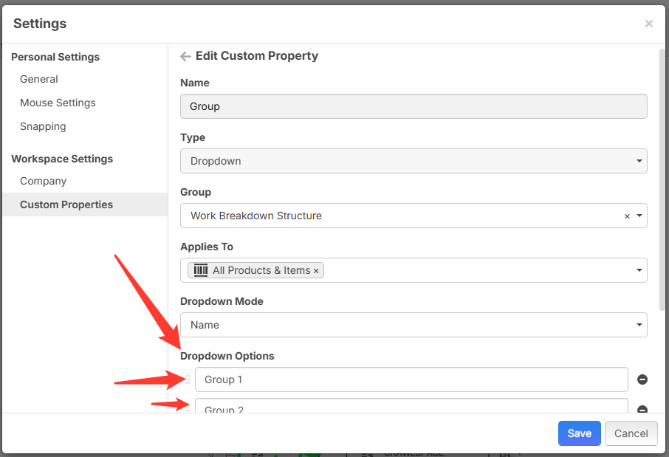Go to Mouse Settings

tap(58, 103)
